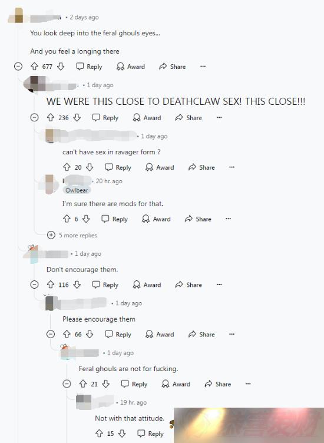The image size is (324, 443).
Task: Open the Owlbear user's avatar
Action: [x=49, y=184]
